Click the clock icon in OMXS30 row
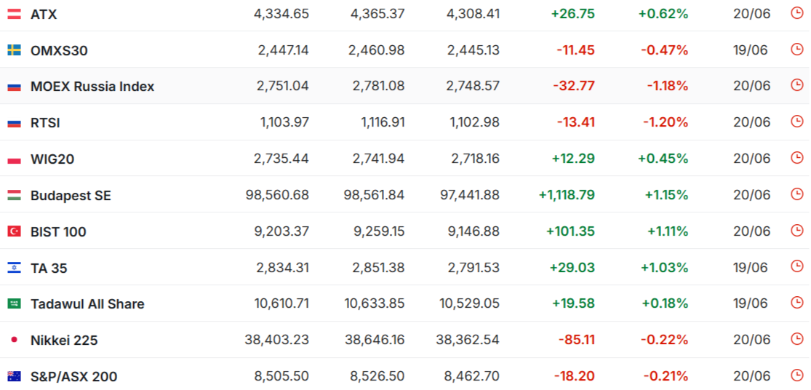Viewport: 811px width, 390px height. 797,49
